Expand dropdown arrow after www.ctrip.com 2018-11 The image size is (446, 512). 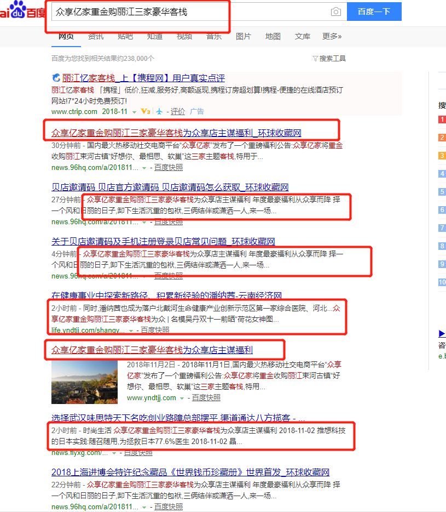point(134,112)
